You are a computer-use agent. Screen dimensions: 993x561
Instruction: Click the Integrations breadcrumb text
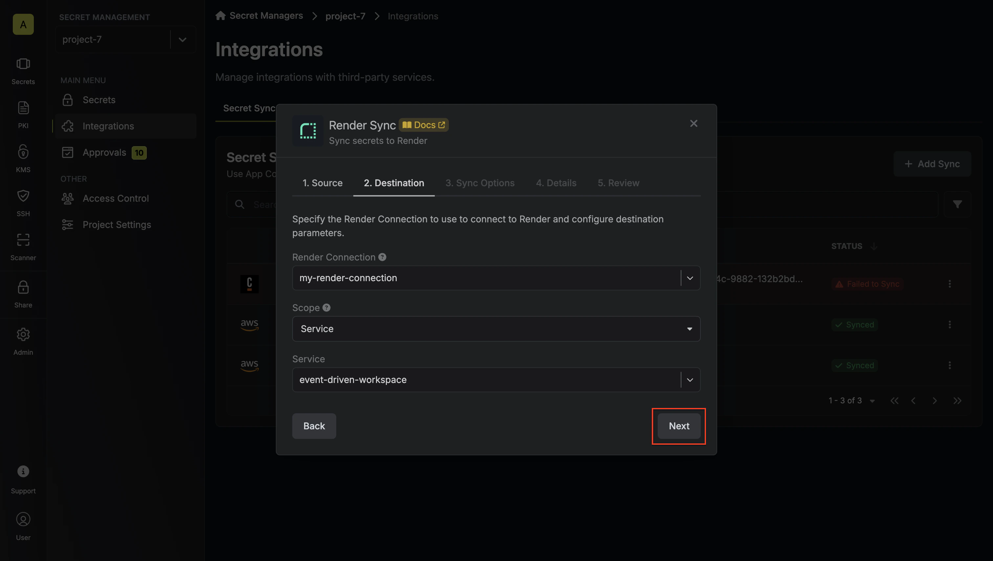[x=413, y=16]
